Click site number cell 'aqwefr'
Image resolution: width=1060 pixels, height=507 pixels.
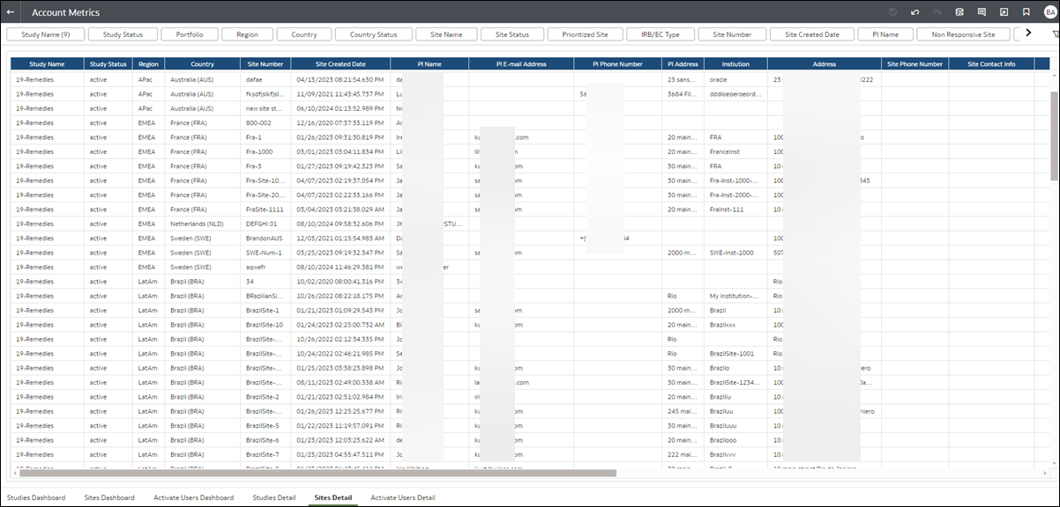(x=265, y=267)
